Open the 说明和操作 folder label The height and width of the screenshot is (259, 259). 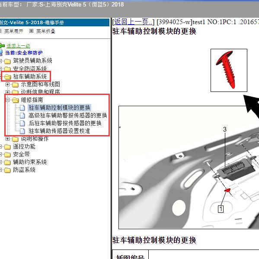(x=35, y=139)
